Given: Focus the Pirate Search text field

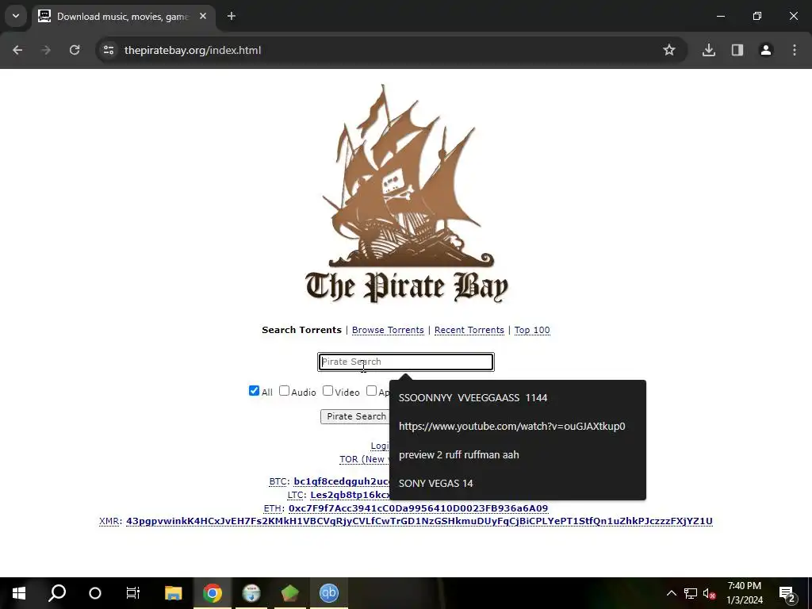Looking at the screenshot, I should 406,362.
